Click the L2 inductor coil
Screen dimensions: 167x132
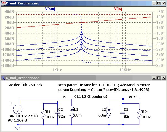109,112
